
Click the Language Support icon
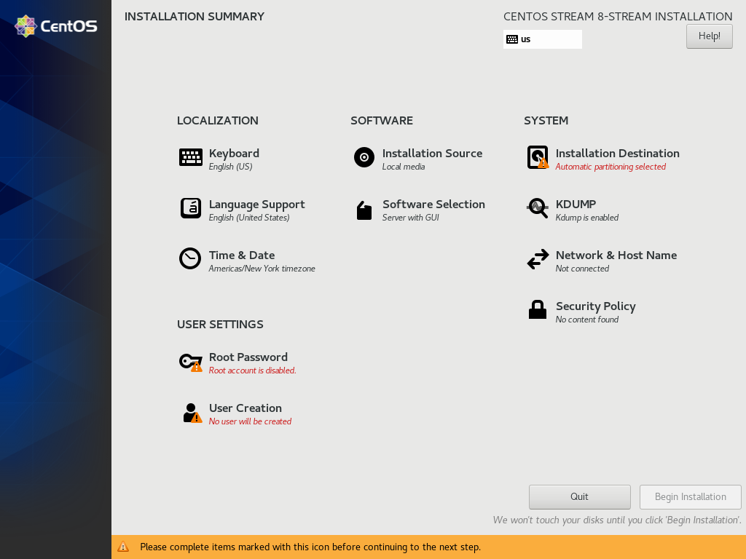click(190, 209)
